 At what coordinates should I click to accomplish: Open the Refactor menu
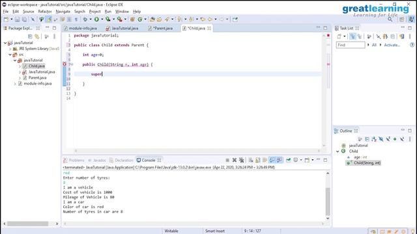click(45, 12)
